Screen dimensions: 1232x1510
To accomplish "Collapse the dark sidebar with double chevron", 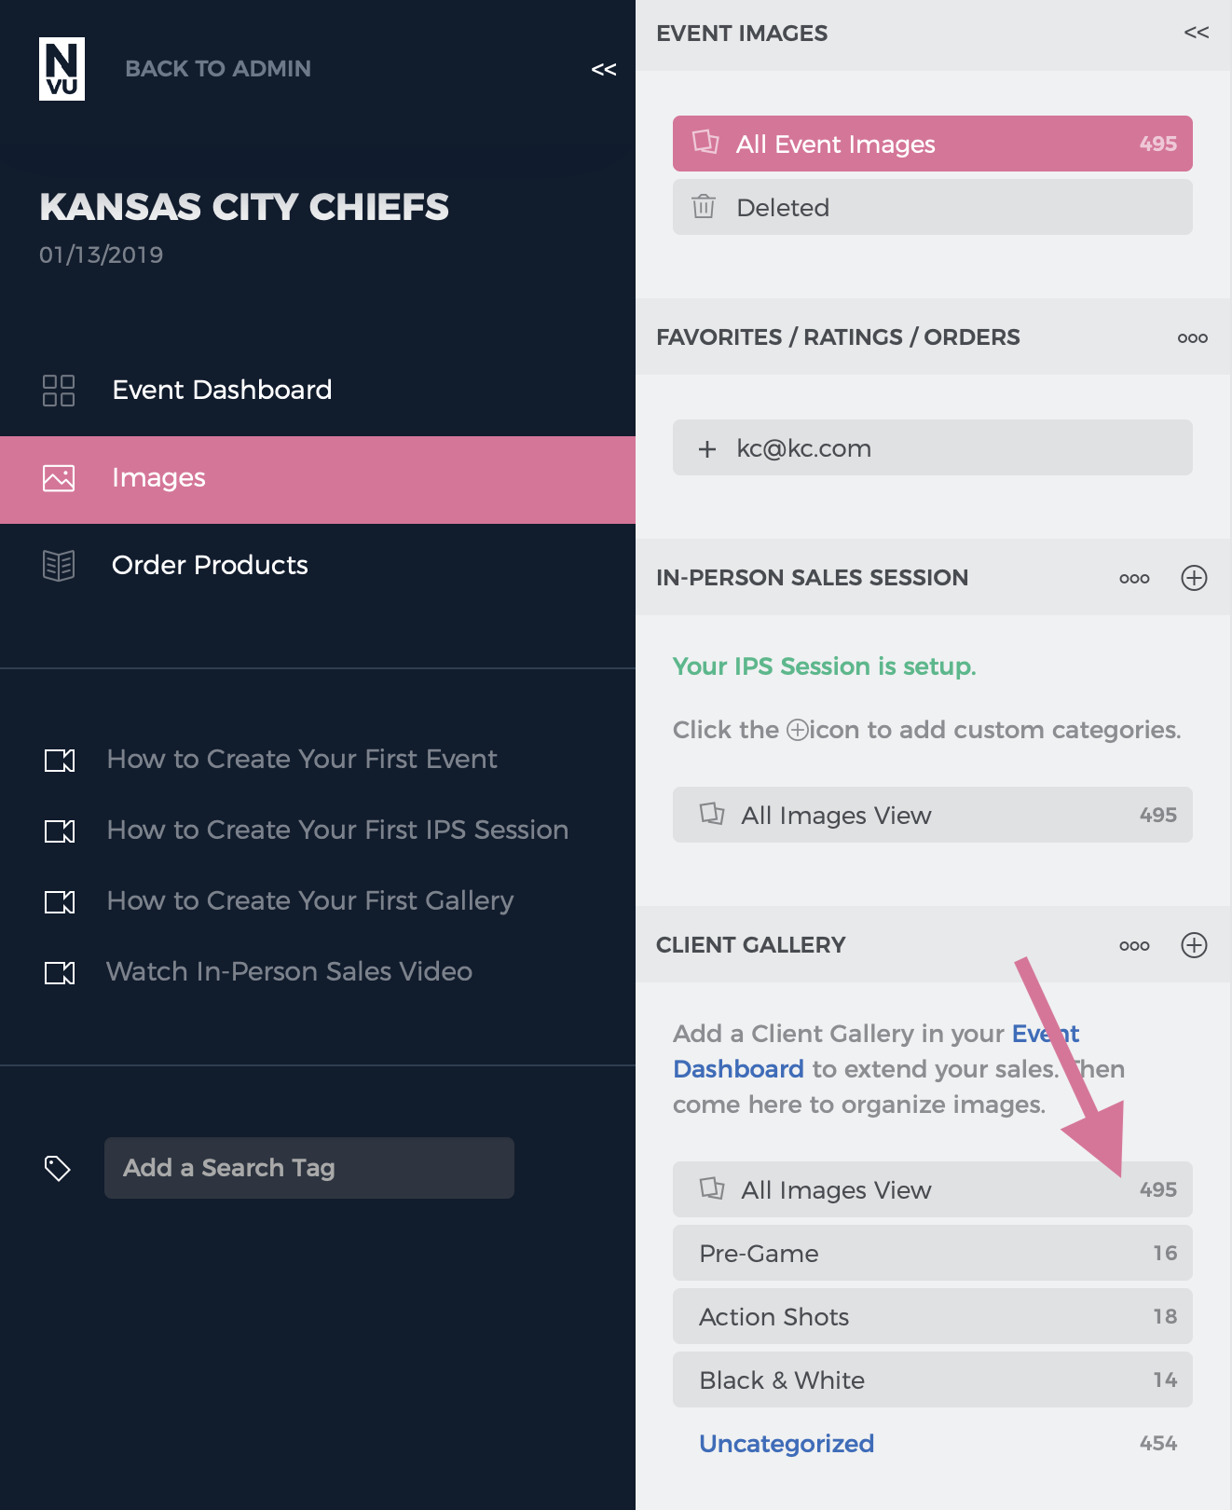I will coord(604,69).
